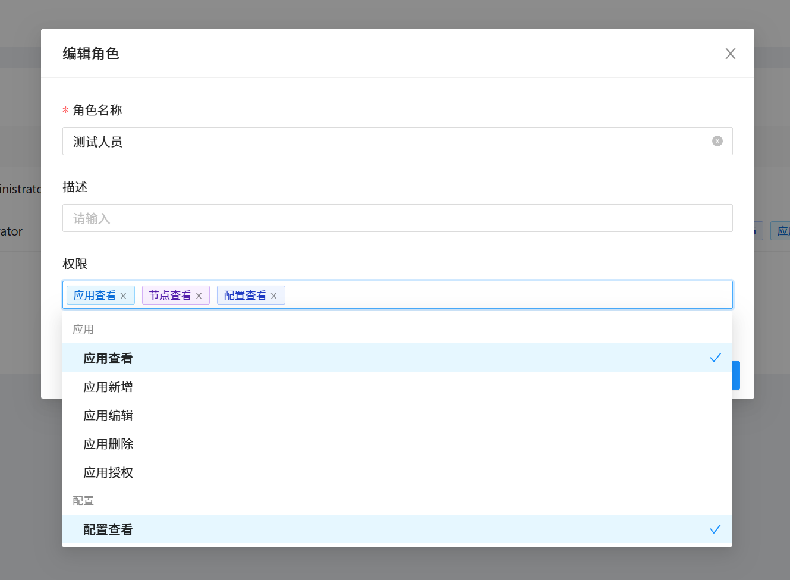Add the 应用授权 permission option

pos(108,472)
